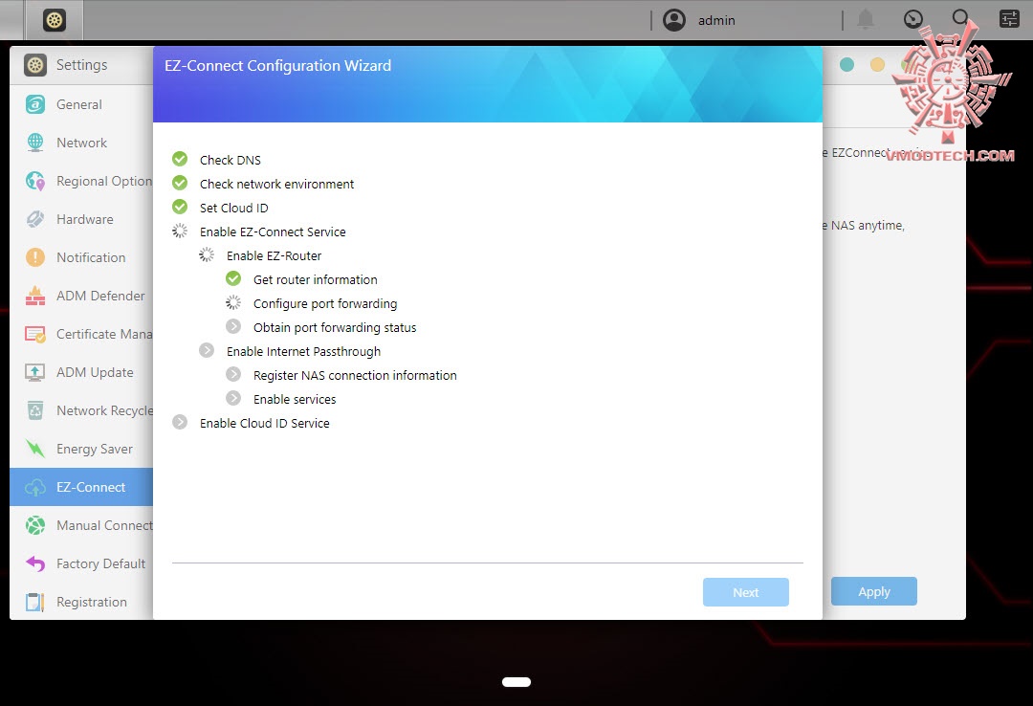
Task: Click the Factory Default arrow icon
Action: (x=35, y=563)
